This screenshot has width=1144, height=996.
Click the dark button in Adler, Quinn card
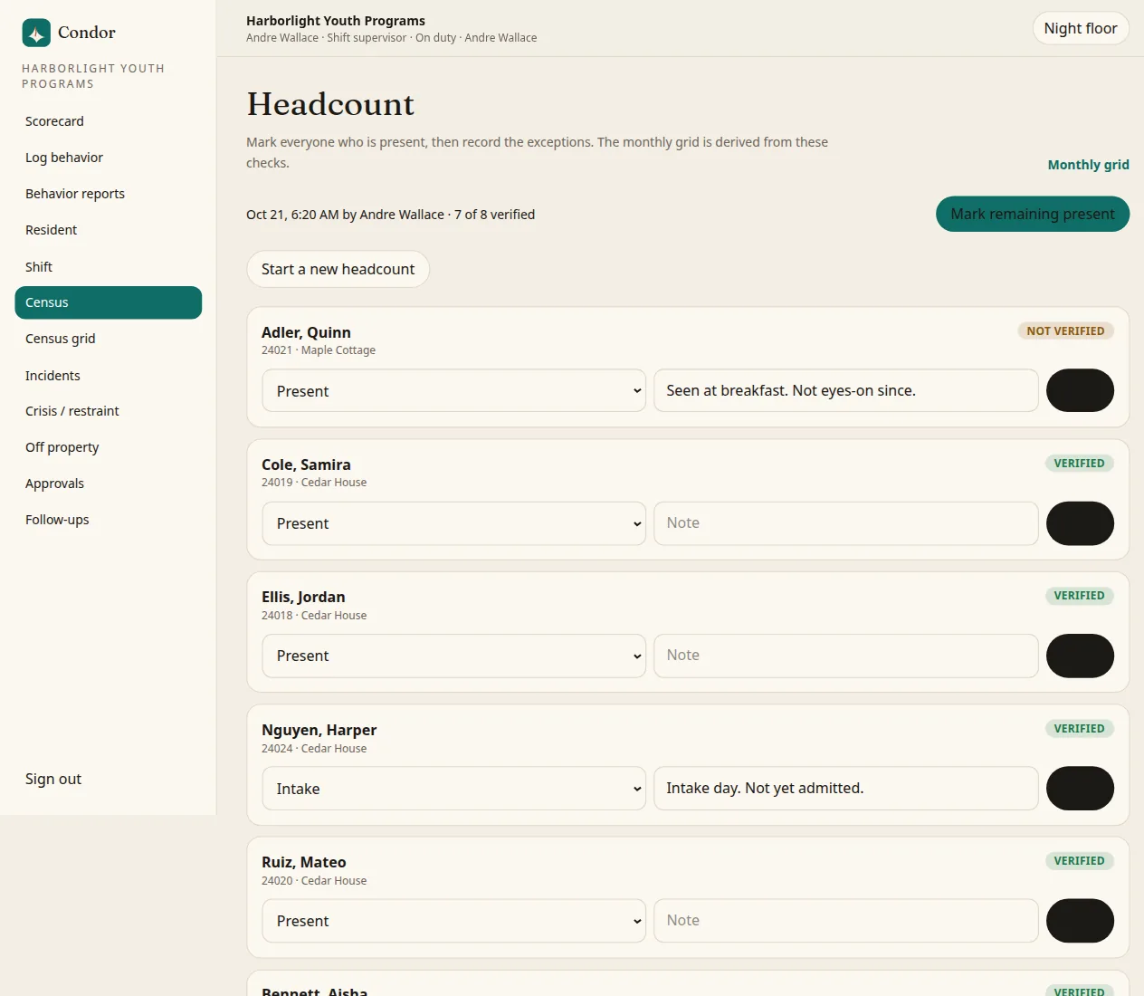point(1080,390)
